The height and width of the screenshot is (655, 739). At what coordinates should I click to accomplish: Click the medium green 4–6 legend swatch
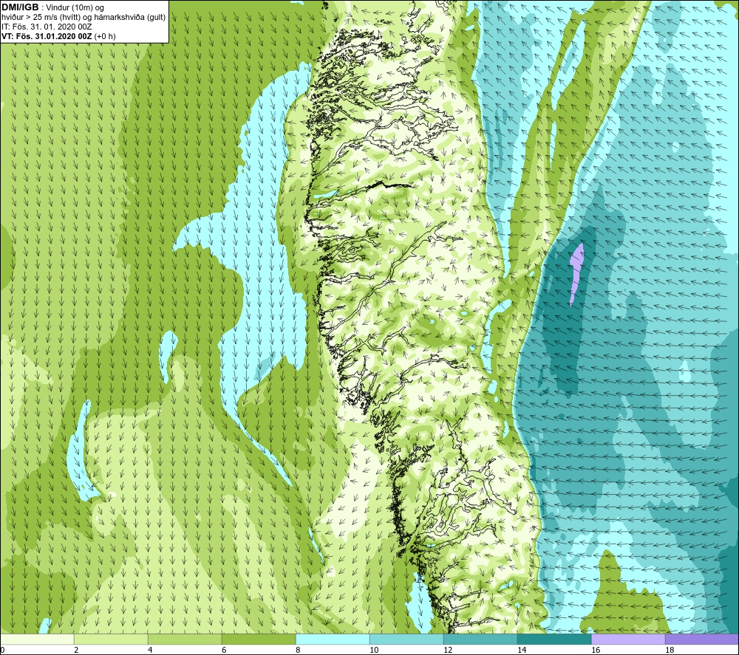pos(185,639)
